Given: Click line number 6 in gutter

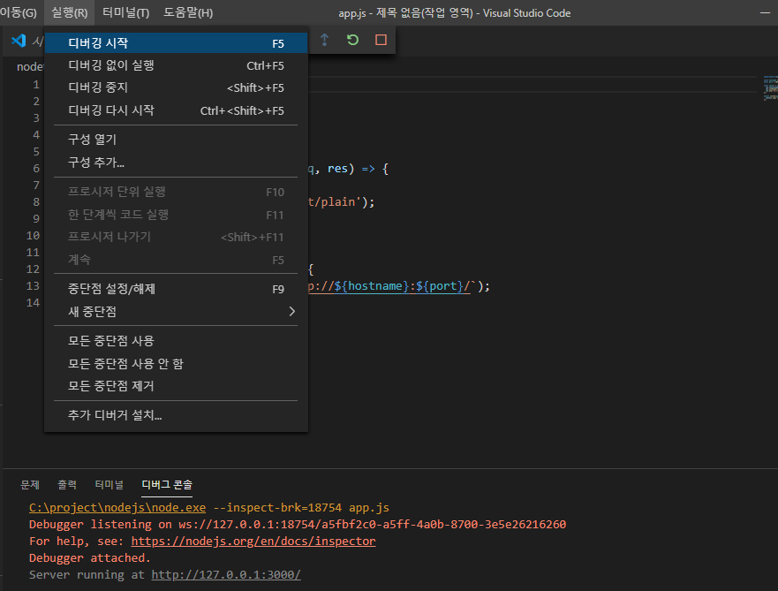Looking at the screenshot, I should [x=36, y=168].
